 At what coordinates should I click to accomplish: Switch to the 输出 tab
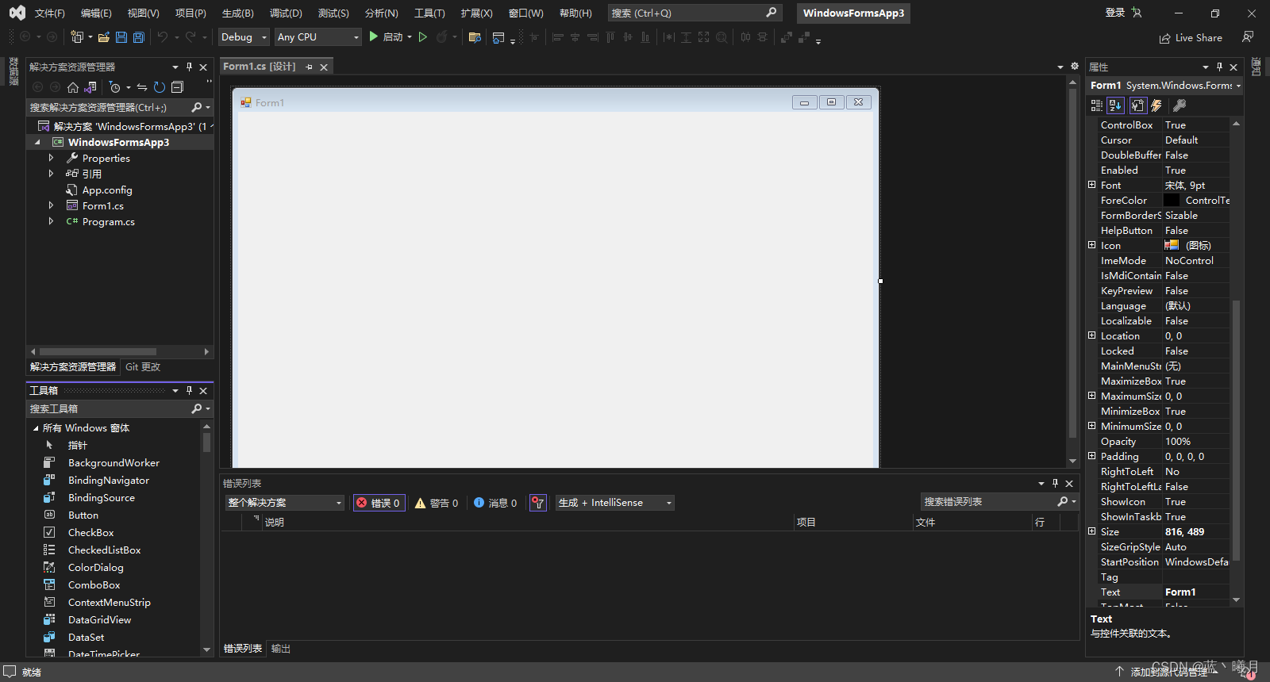point(281,649)
